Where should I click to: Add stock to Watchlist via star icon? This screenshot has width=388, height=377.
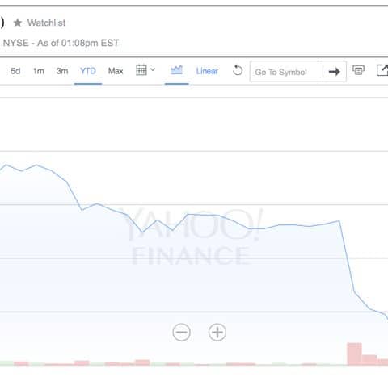(x=18, y=23)
